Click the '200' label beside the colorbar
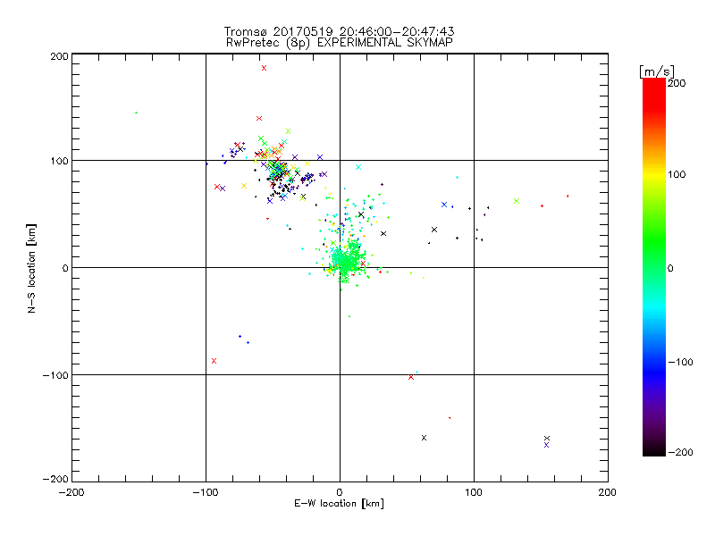 tap(677, 83)
